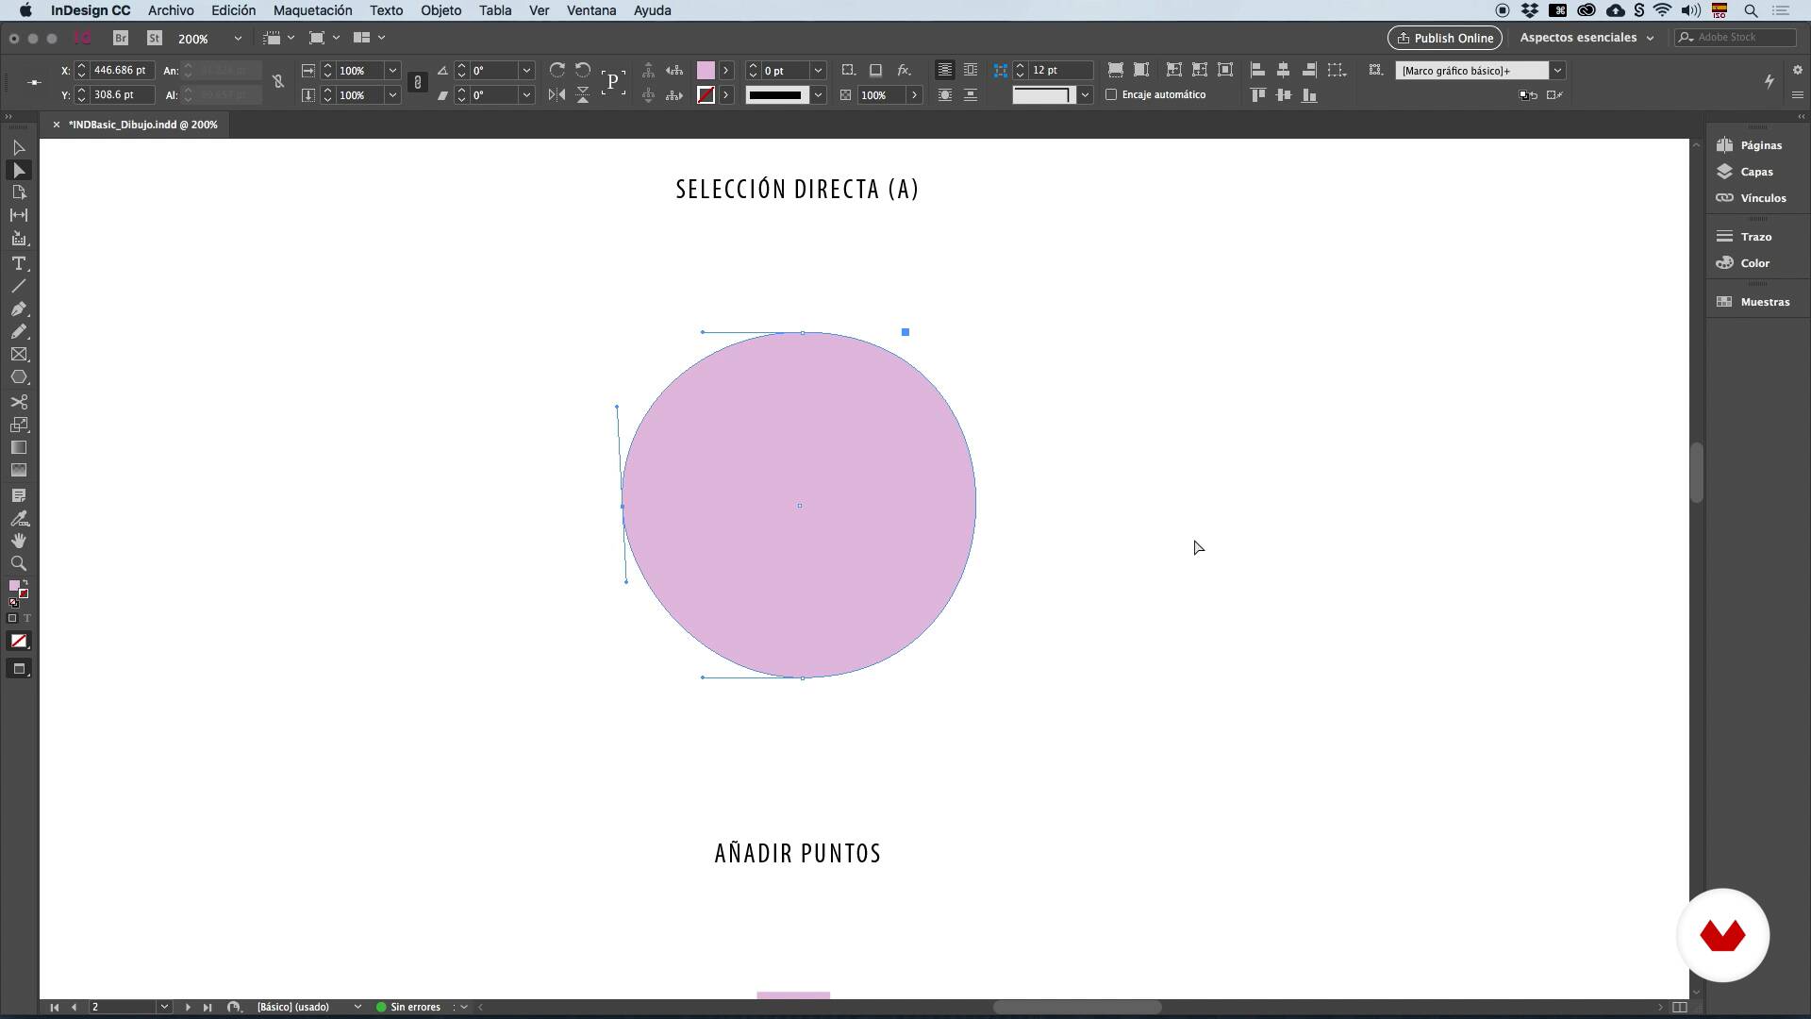The width and height of the screenshot is (1811, 1019).
Task: Click the Publish Online button
Action: coord(1444,38)
